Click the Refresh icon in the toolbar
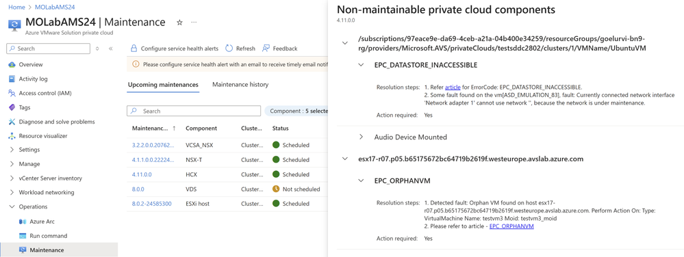Image resolution: width=684 pixels, height=257 pixels. coord(229,49)
